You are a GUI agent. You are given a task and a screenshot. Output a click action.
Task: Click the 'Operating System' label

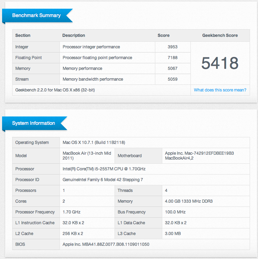point(32,143)
